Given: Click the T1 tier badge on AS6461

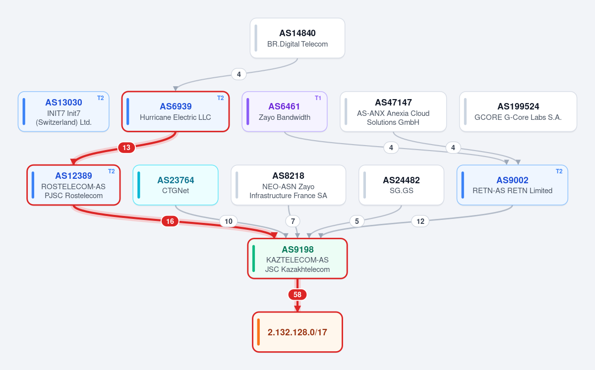Looking at the screenshot, I should point(318,98).
